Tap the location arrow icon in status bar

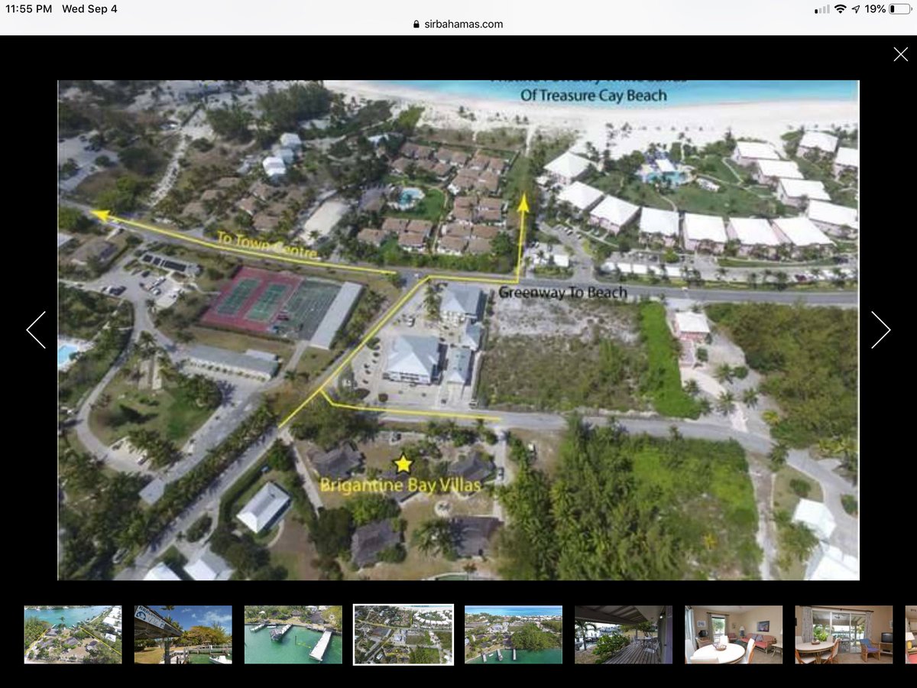coord(856,9)
